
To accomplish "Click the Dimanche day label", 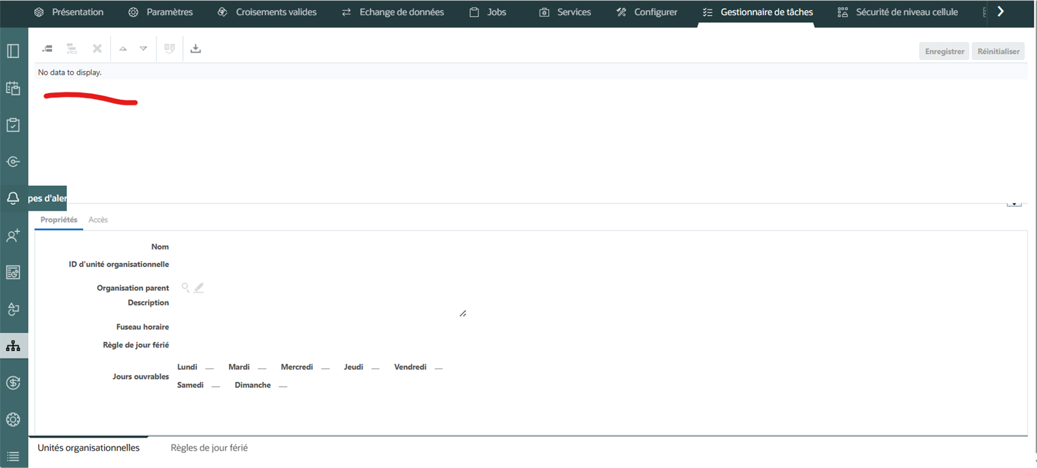I will point(253,385).
